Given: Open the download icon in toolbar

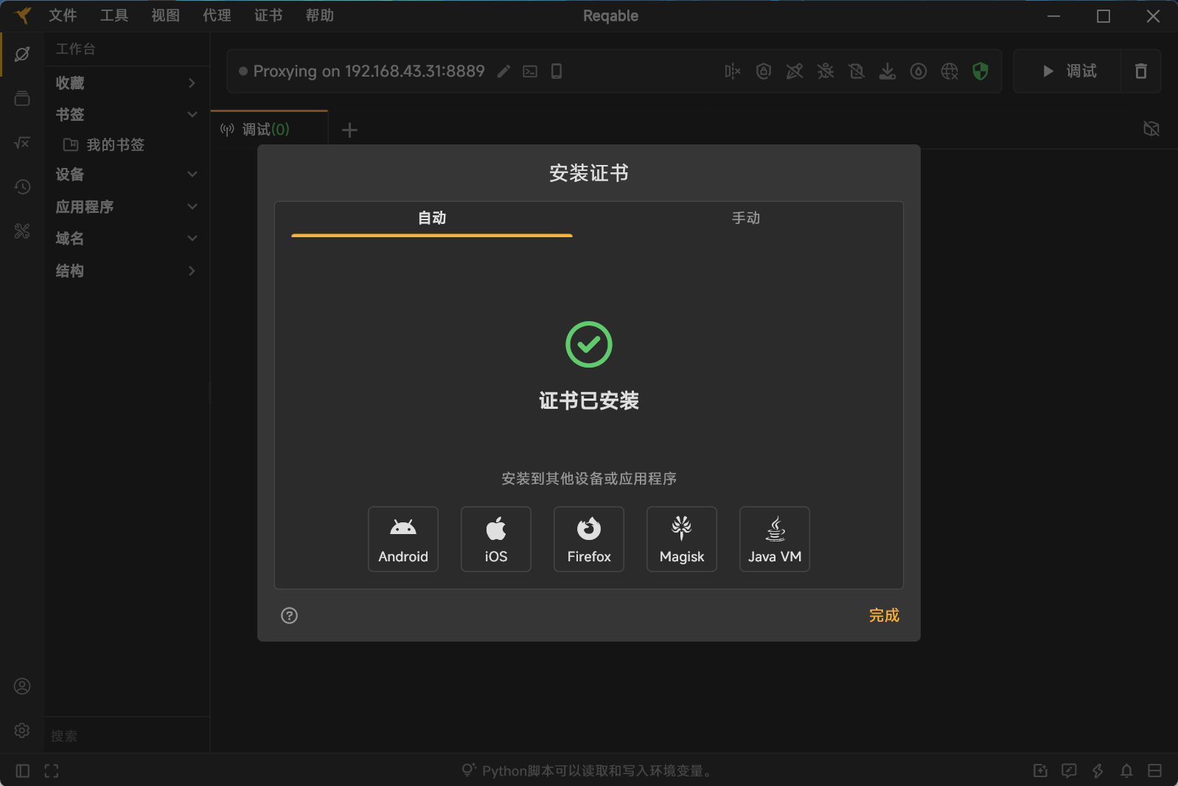Looking at the screenshot, I should pos(888,71).
